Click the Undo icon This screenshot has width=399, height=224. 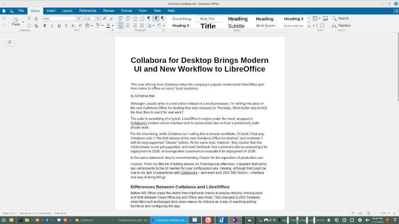(x=4, y=19)
